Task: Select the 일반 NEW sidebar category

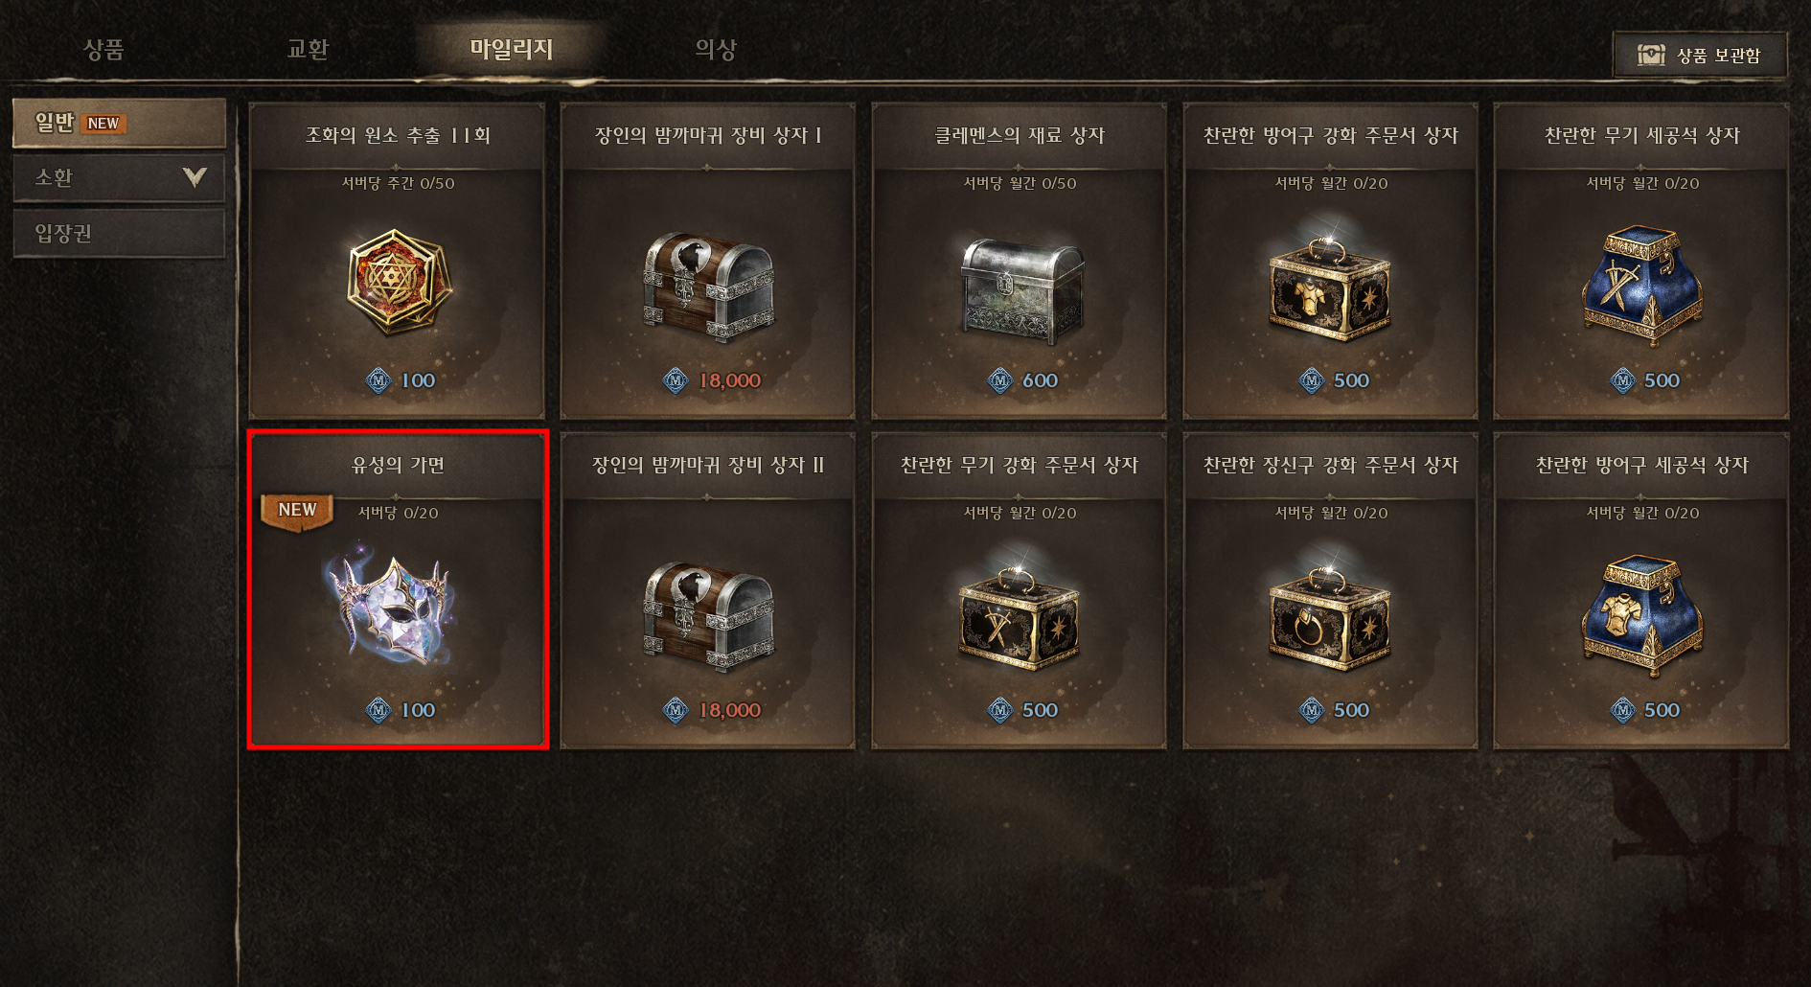Action: 119,123
